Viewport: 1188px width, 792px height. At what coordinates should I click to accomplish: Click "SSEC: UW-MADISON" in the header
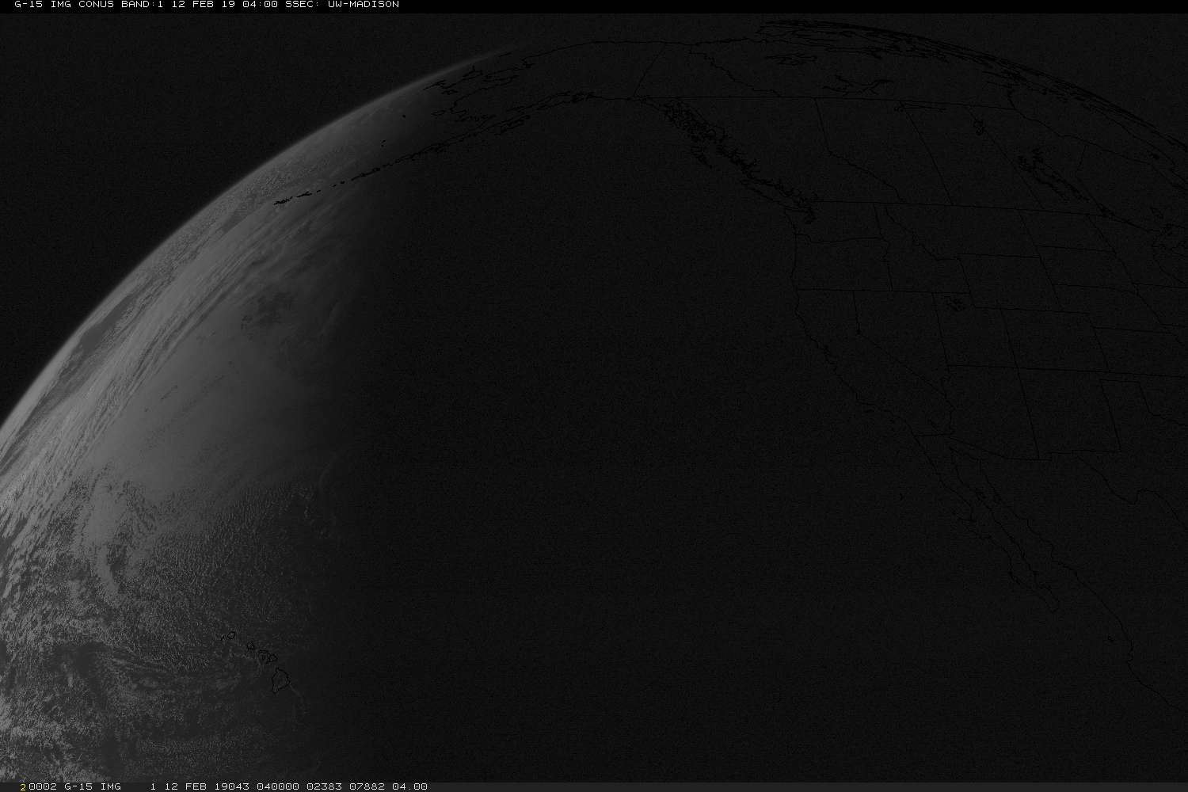(341, 5)
